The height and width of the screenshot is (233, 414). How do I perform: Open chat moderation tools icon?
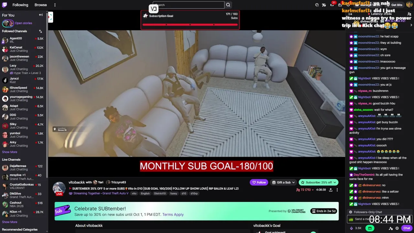coord(391,228)
